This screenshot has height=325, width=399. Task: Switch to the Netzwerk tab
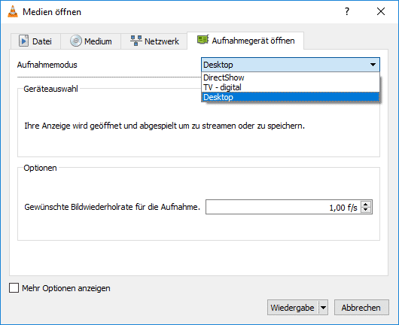point(154,41)
